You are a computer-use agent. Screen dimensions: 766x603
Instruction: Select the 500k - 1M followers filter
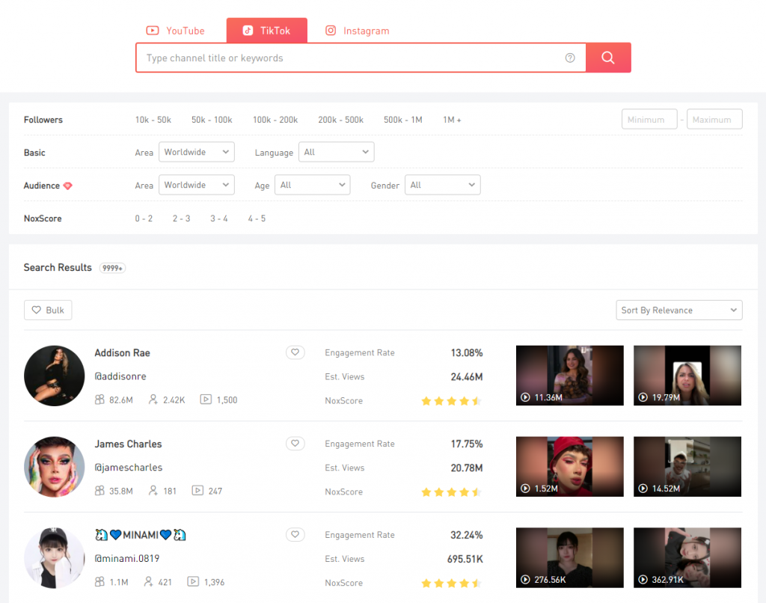coord(402,120)
